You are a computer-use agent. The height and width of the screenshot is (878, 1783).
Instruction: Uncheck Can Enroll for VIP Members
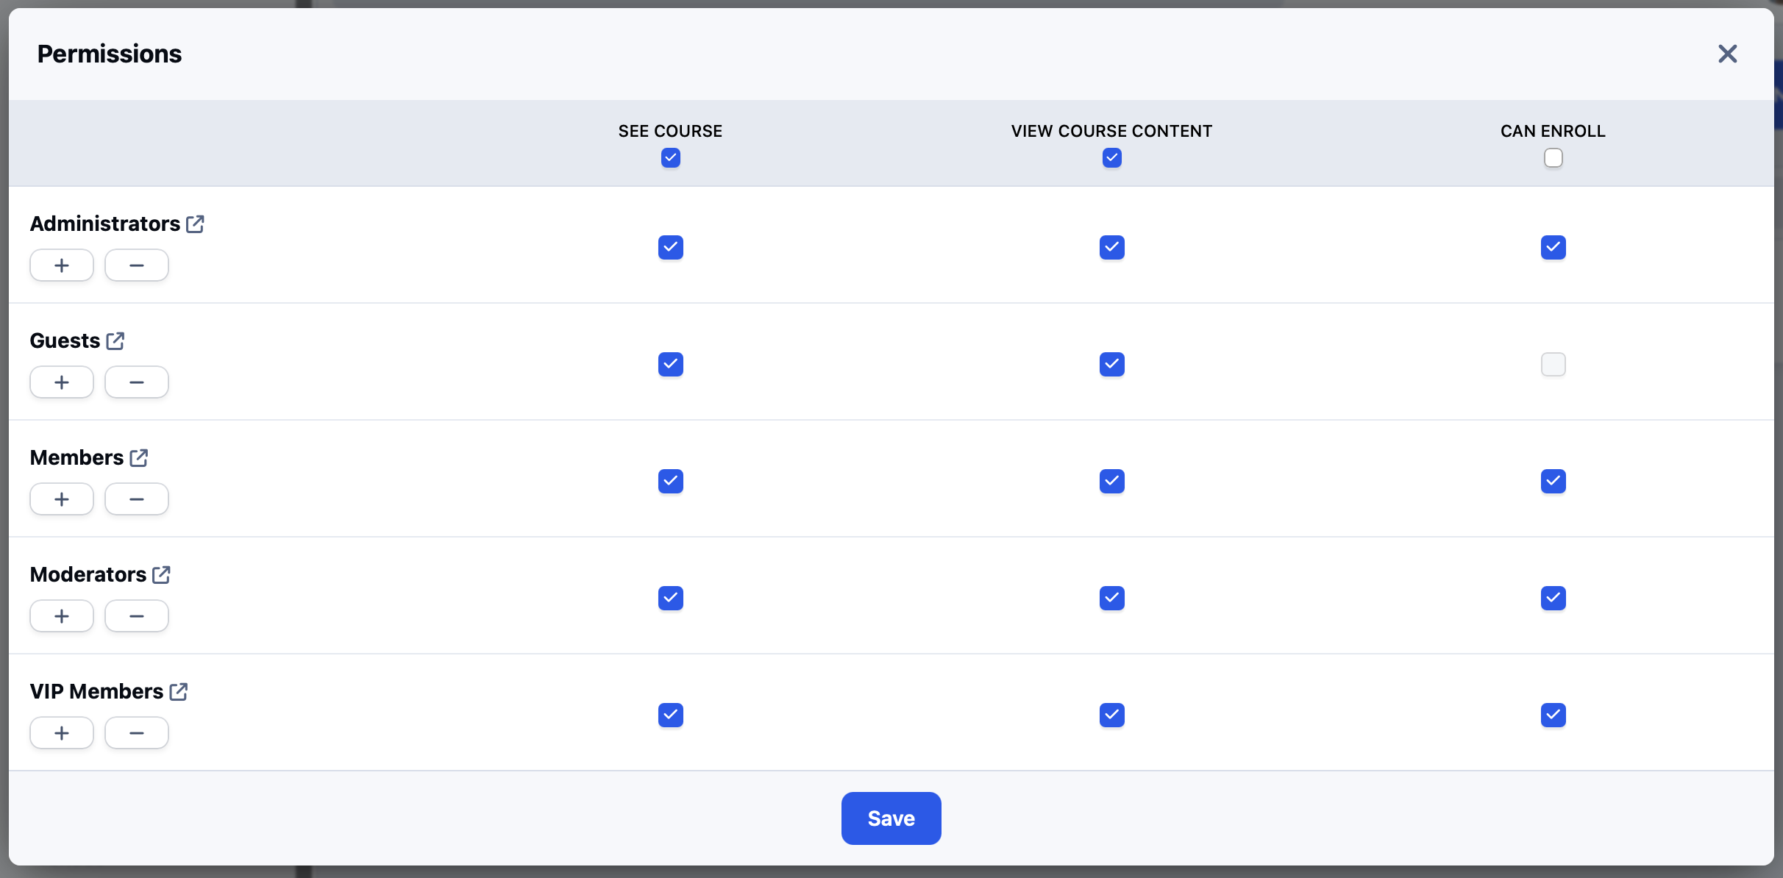coord(1554,715)
